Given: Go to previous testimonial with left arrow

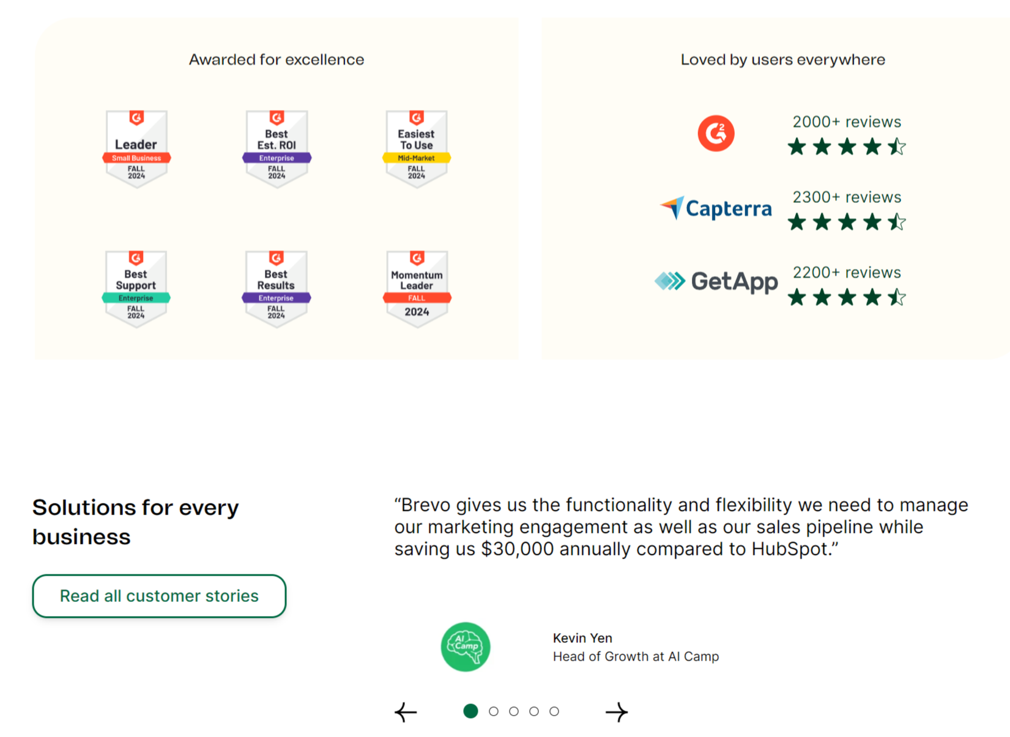Looking at the screenshot, I should [x=406, y=712].
